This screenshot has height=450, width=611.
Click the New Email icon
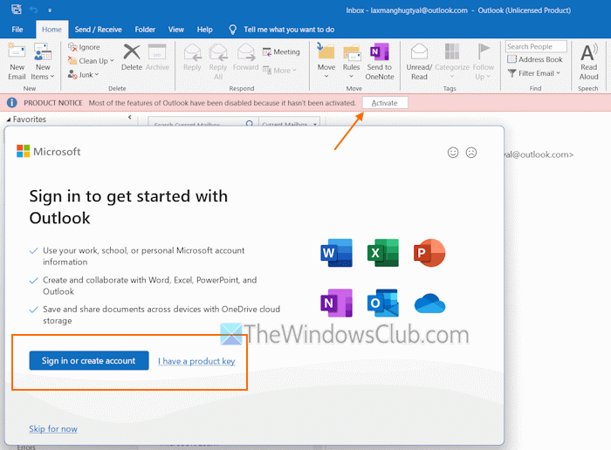click(x=17, y=52)
